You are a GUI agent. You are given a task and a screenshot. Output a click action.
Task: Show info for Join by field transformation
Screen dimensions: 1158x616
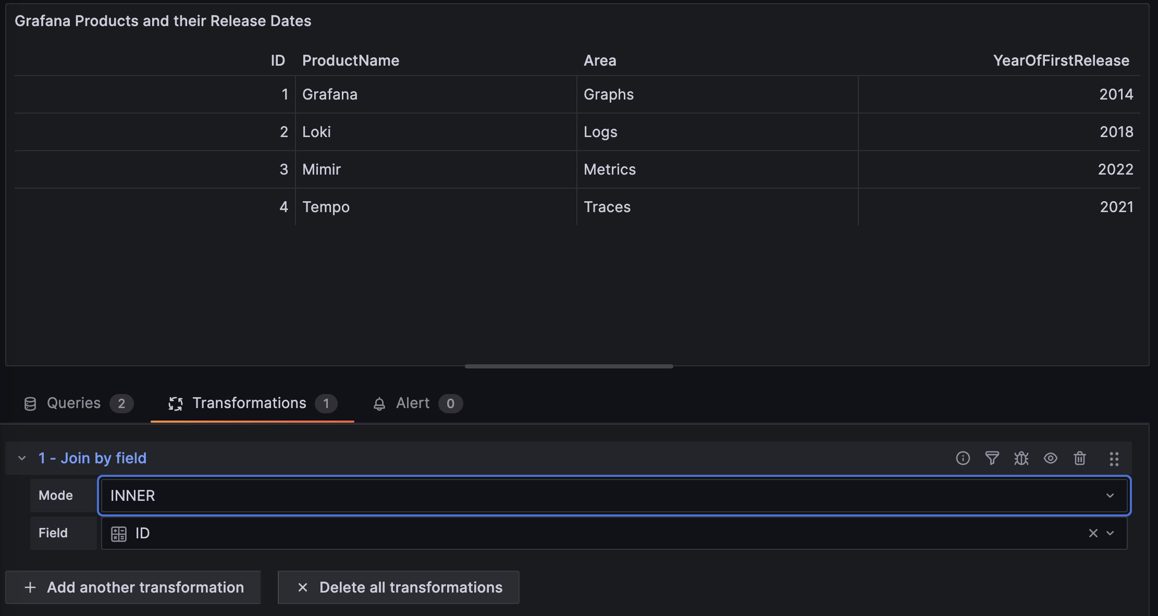[x=963, y=458]
